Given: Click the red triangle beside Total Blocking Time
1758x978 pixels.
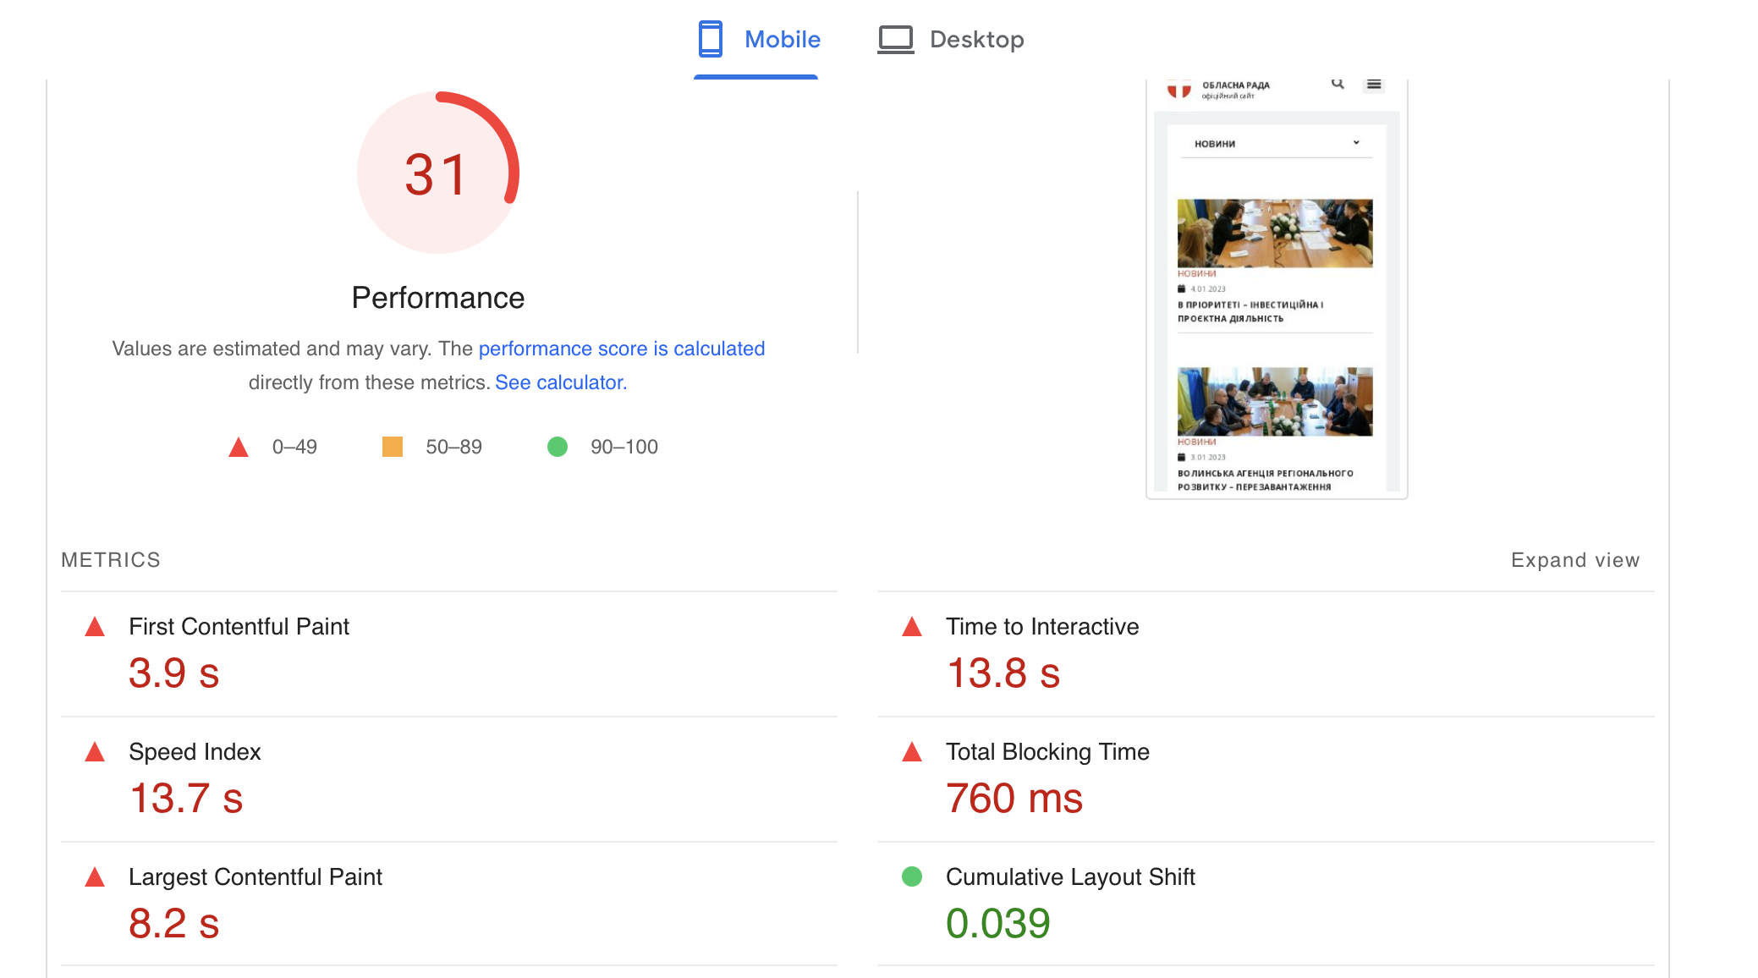Looking at the screenshot, I should [912, 752].
